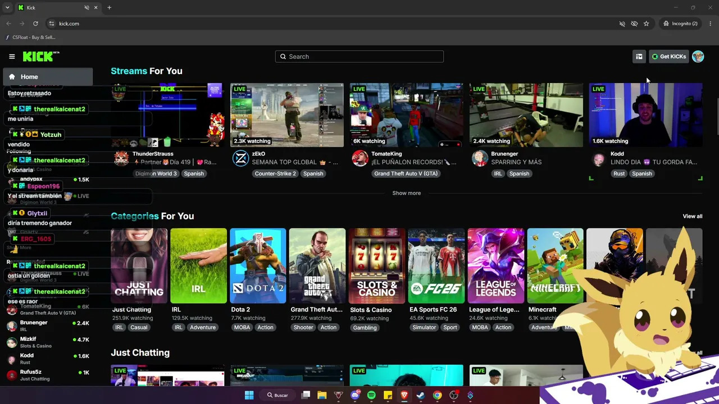Click zEkO's channel avatar icon
This screenshot has width=719, height=404.
click(x=240, y=158)
